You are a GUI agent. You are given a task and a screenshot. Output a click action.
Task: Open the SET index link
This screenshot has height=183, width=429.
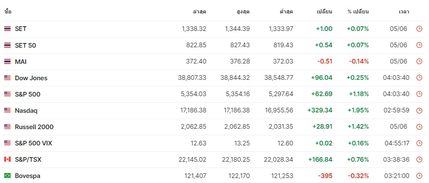21,29
